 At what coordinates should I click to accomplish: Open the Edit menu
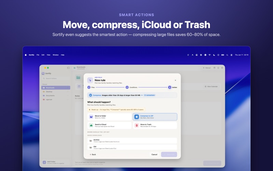(x=43, y=55)
